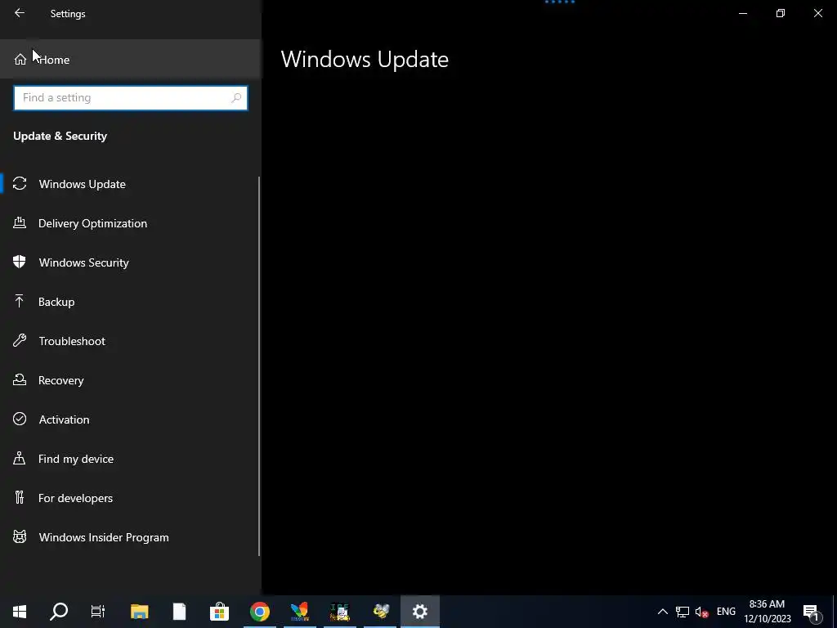The width and height of the screenshot is (837, 628).
Task: Click the Settings gear taskbar button
Action: tap(420, 612)
